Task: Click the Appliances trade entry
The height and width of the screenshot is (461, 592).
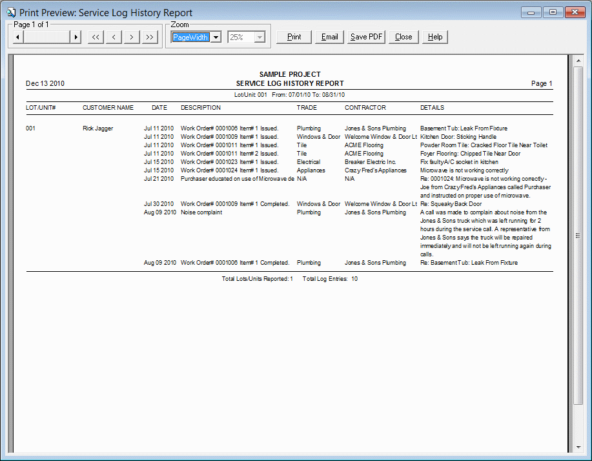Action: point(311,170)
